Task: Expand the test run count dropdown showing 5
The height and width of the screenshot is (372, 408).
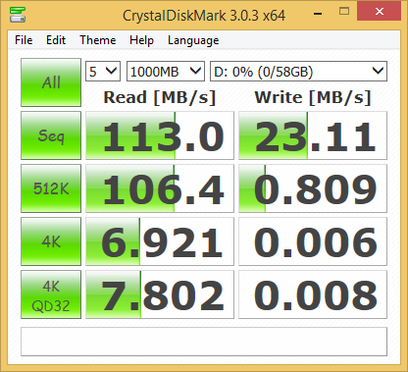Action: pos(103,71)
